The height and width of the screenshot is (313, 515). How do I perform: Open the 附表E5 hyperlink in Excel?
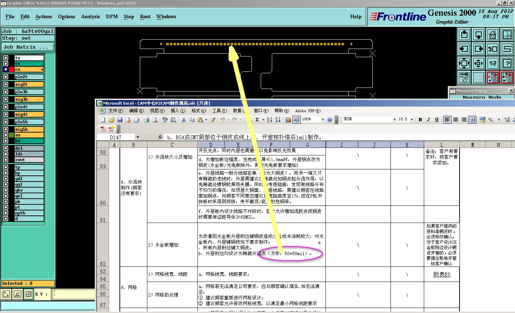[x=442, y=274]
